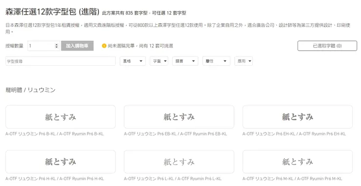Viewport: 361px width, 186px height.
Task: Click the yellow info icon beside 尚未選購完畢
Action: point(104,46)
